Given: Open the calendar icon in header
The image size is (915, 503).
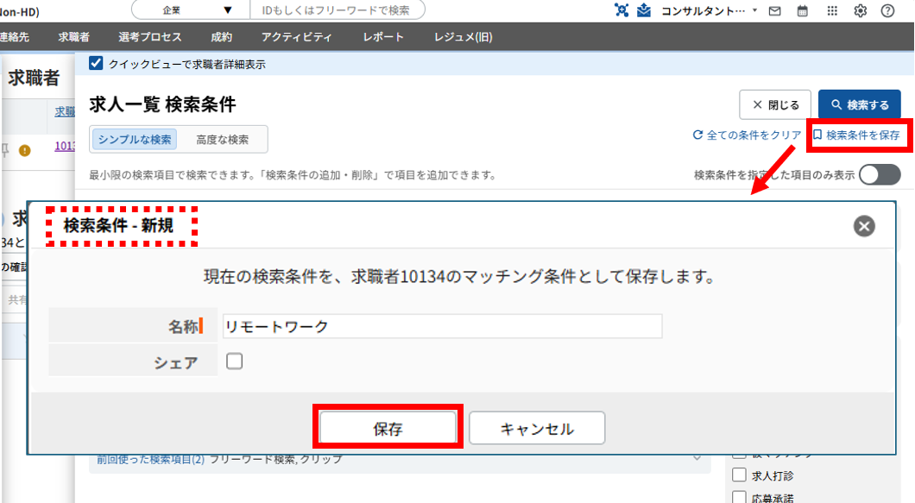Looking at the screenshot, I should click(x=803, y=11).
